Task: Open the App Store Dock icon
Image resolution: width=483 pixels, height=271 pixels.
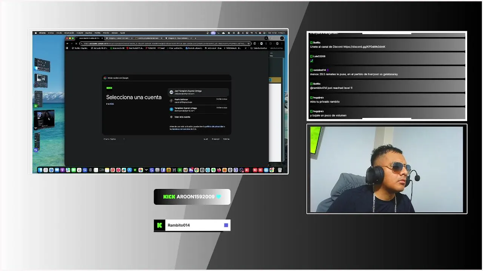Action: (129, 170)
